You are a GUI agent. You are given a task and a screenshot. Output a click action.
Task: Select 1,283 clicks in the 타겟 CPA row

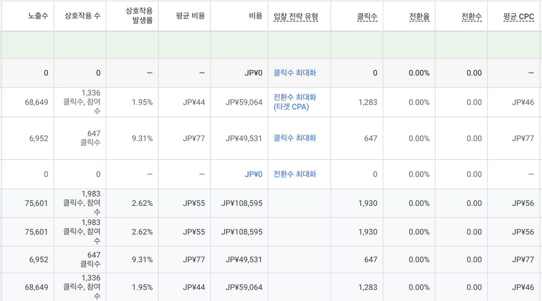tap(368, 102)
